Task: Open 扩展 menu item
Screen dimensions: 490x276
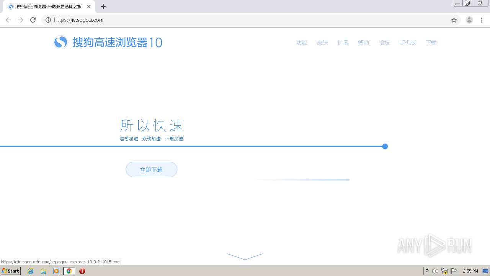Action: (x=343, y=43)
